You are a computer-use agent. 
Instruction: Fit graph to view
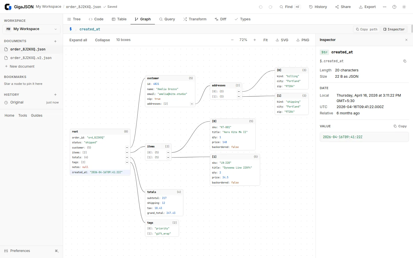266,40
